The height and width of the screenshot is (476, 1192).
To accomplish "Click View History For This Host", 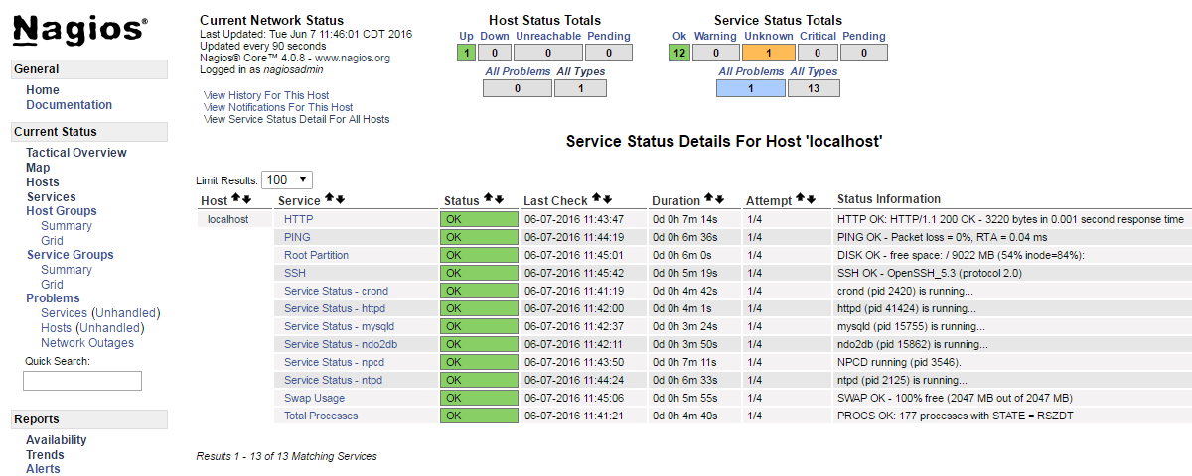I will (266, 95).
